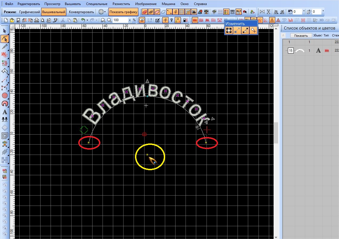Image resolution: width=339 pixels, height=239 pixels.
Task: Collapse the object list with chevron button
Action: click(283, 36)
